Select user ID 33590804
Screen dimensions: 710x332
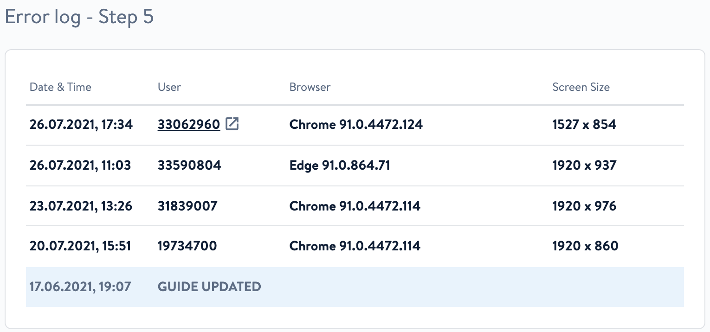tap(189, 165)
